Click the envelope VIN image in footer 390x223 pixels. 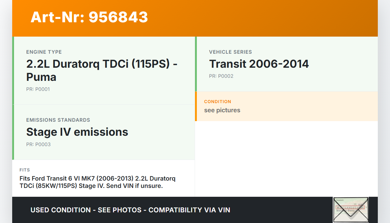tap(351, 210)
